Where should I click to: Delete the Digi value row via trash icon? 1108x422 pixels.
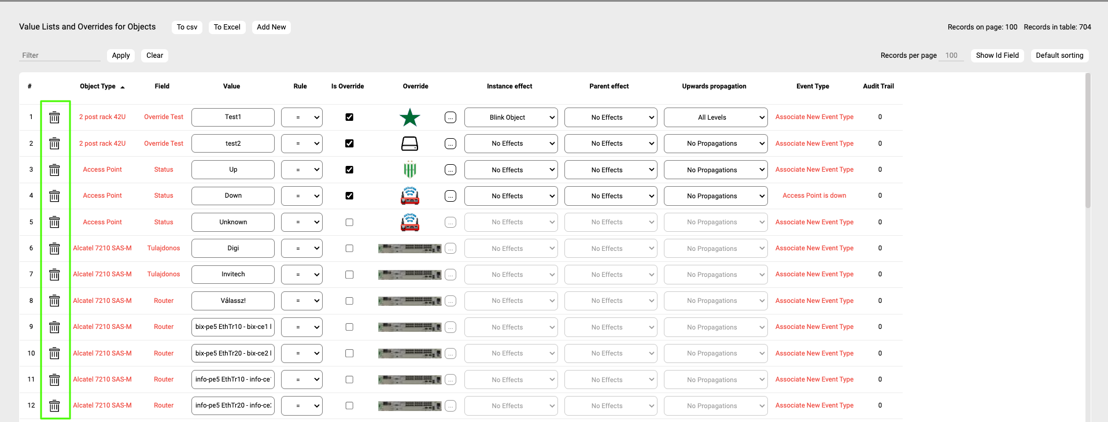(x=54, y=249)
